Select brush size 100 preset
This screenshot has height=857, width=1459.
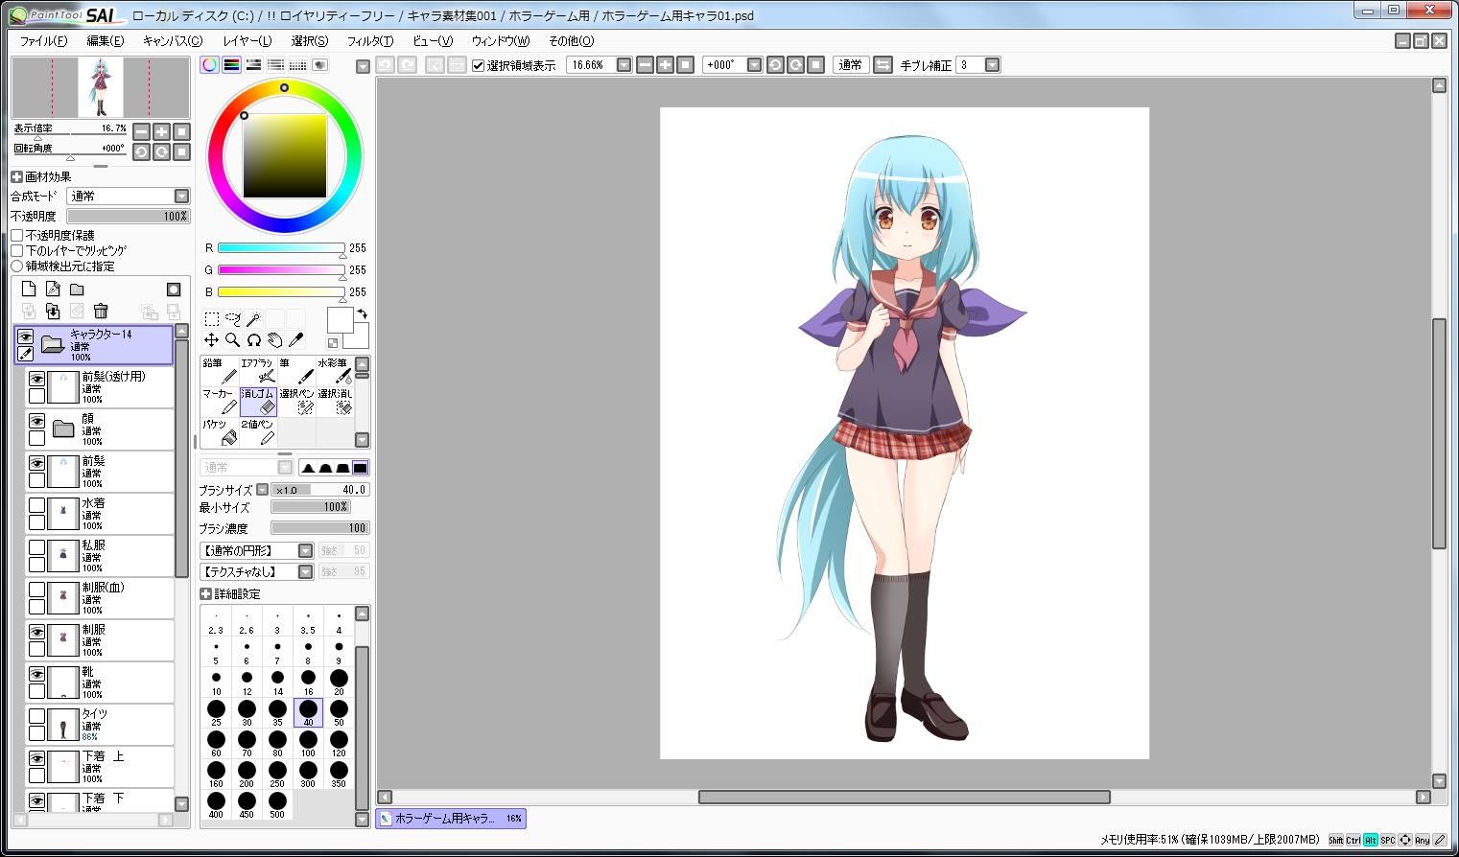click(x=308, y=743)
